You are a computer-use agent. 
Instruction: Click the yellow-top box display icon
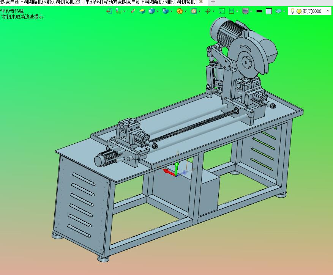click(142, 11)
